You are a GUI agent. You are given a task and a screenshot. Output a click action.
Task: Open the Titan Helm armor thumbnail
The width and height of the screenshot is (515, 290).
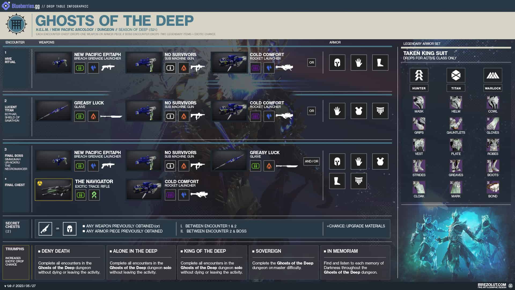(x=456, y=102)
